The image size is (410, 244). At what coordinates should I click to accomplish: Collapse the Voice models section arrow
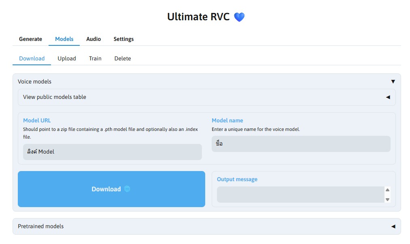[x=393, y=81]
